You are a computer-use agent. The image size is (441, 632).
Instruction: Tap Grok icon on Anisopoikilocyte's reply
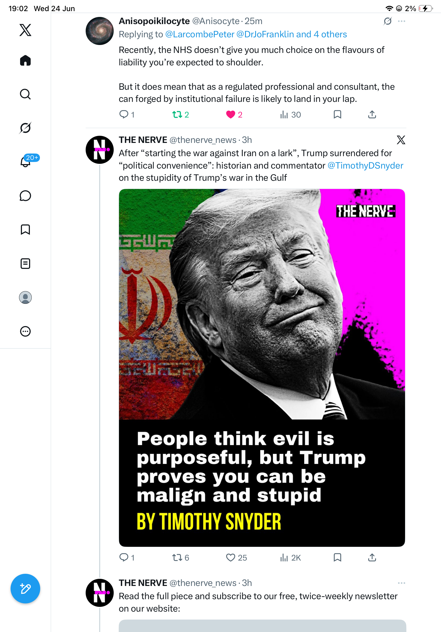pos(388,21)
